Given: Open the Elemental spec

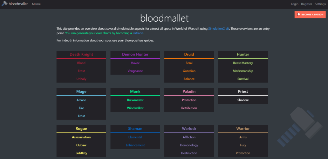Looking at the screenshot, I should (135, 137).
